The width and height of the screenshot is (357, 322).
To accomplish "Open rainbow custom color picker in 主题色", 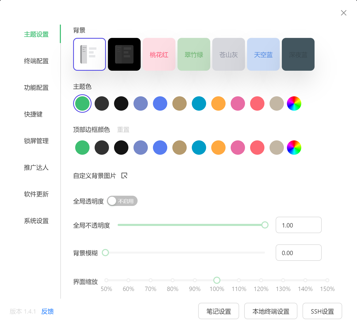I will coord(294,103).
